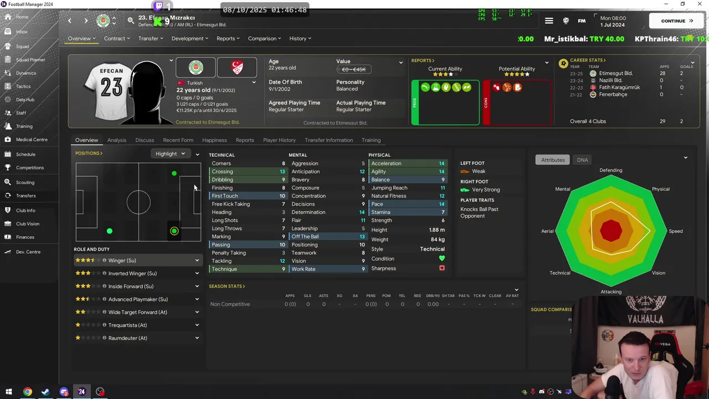The image size is (709, 399).
Task: Click the Fatih Karagümrük career row
Action: (633, 88)
